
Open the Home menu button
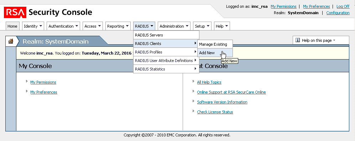tap(12, 26)
